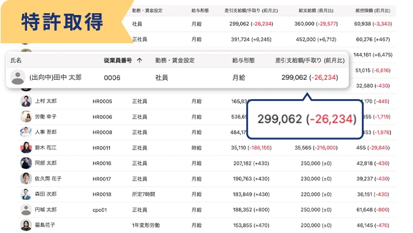Open the employee 佐久間 花子
413x233 pixels.
tap(48, 179)
